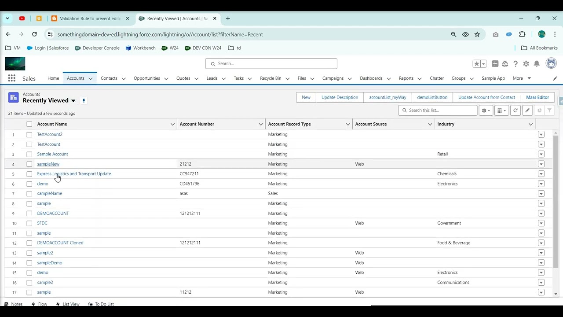
Task: Open the Account Name column menu
Action: (172, 124)
